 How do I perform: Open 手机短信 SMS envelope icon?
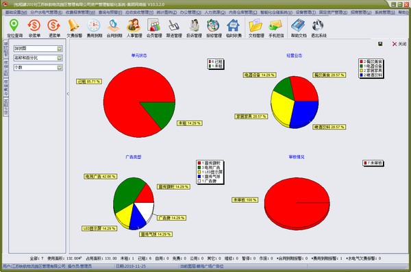click(276, 28)
